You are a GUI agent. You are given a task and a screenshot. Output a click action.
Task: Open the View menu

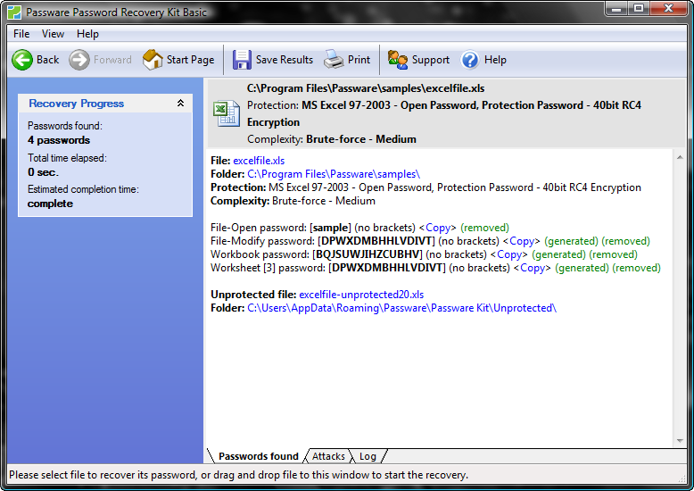coord(53,34)
